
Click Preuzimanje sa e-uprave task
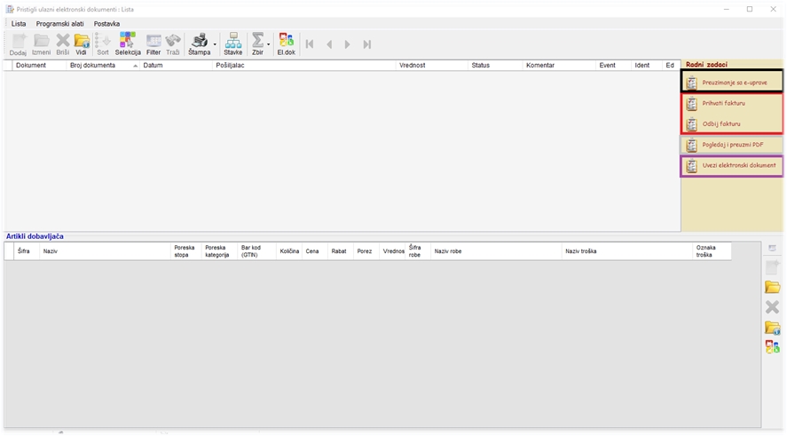(x=733, y=83)
